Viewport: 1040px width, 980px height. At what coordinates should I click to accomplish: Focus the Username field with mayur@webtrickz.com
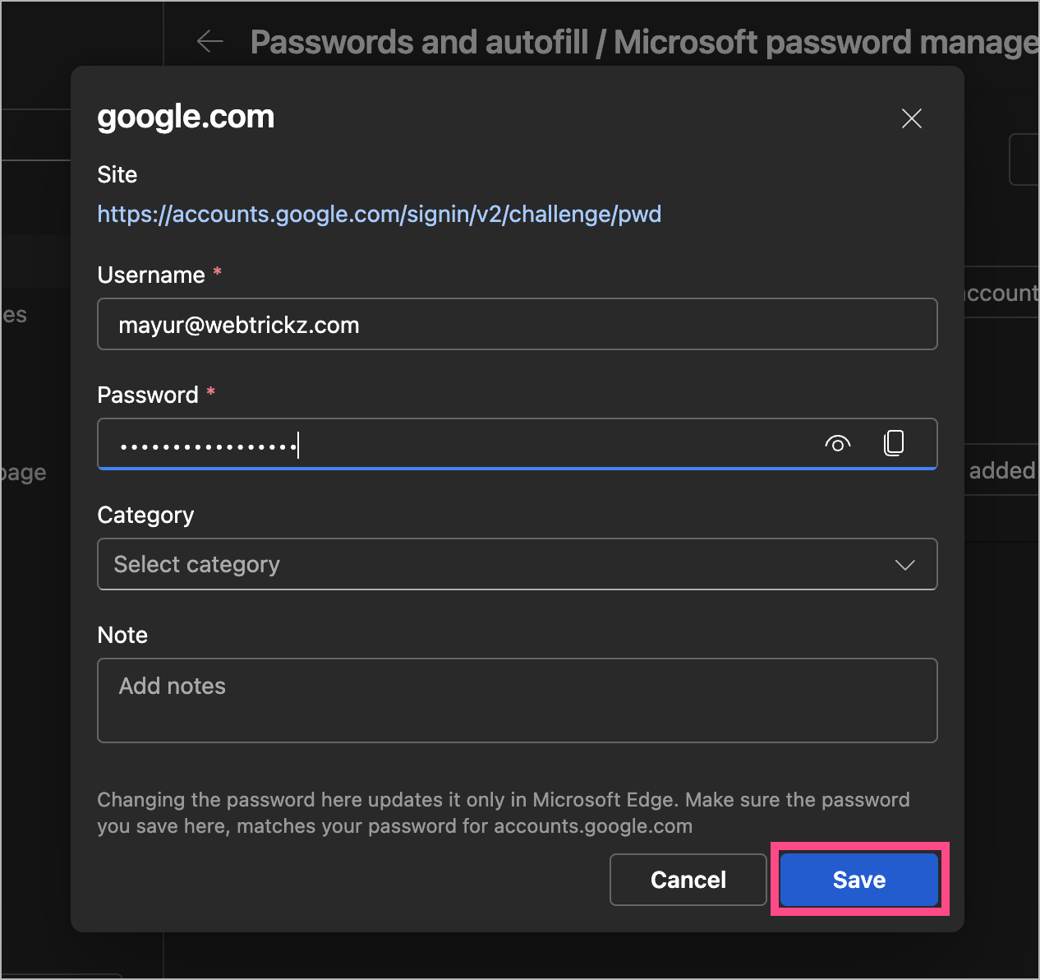pos(517,325)
